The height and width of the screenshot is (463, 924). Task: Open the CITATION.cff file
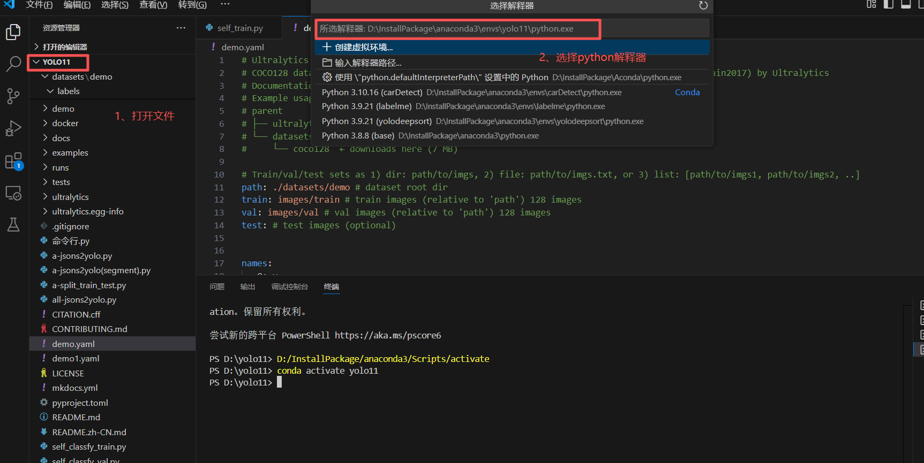pos(112,315)
